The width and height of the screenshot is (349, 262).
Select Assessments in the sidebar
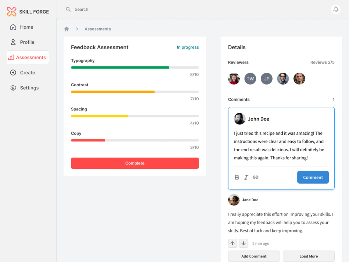point(28,57)
